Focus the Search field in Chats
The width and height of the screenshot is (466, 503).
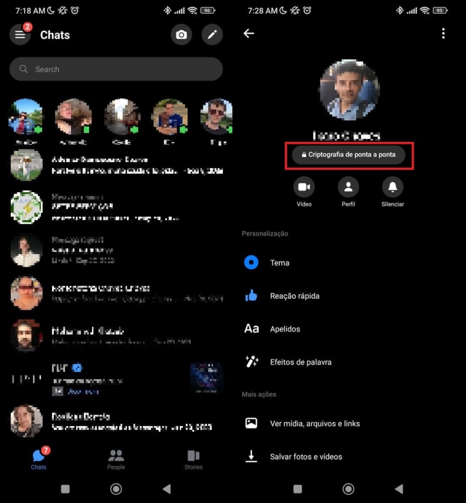(116, 69)
